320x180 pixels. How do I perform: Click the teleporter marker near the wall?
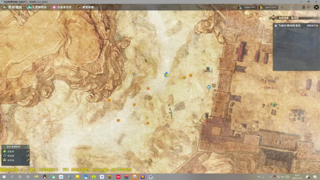pos(208,68)
